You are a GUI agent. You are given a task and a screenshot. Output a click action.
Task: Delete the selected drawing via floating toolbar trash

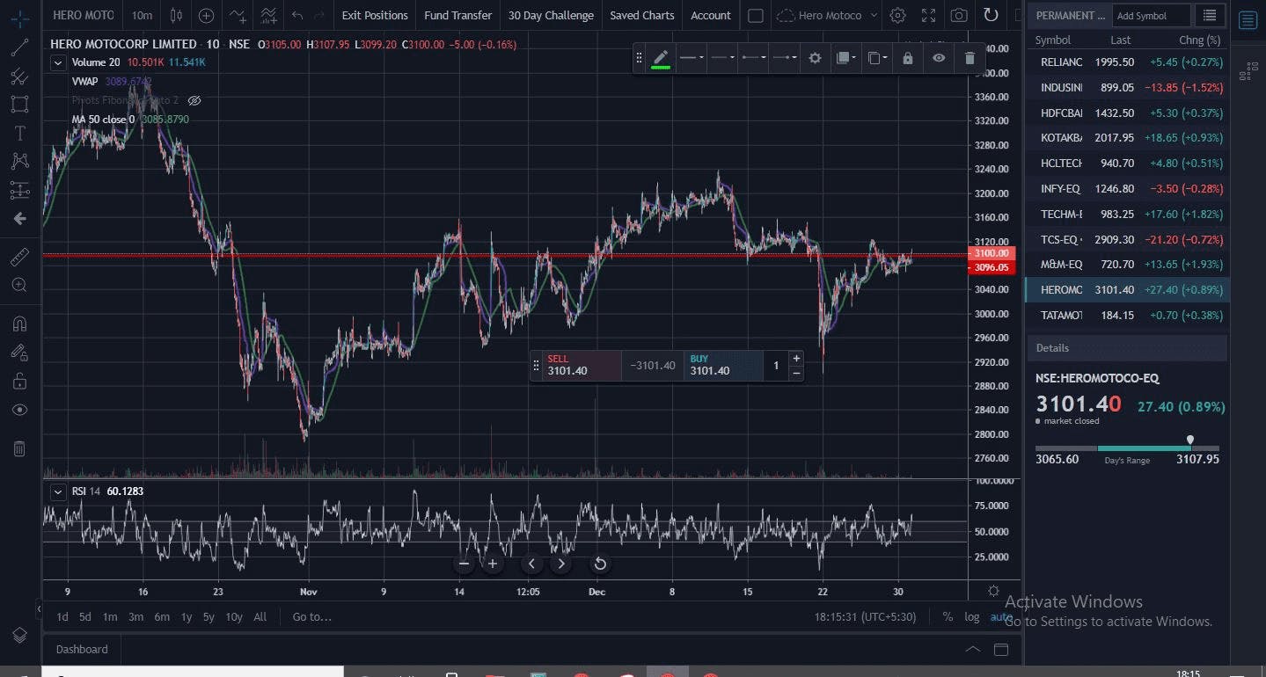970,58
